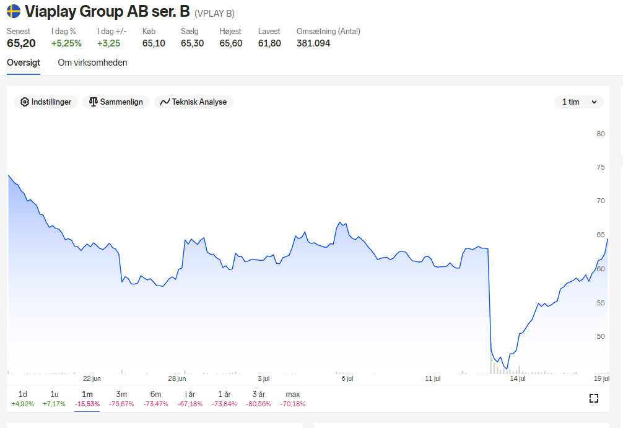Expand chart with fullscreen icon
Screen dimensions: 623x428
(x=594, y=398)
